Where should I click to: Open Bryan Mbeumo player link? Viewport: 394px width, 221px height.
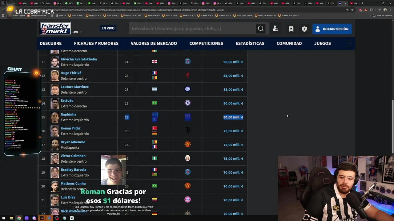(x=73, y=142)
